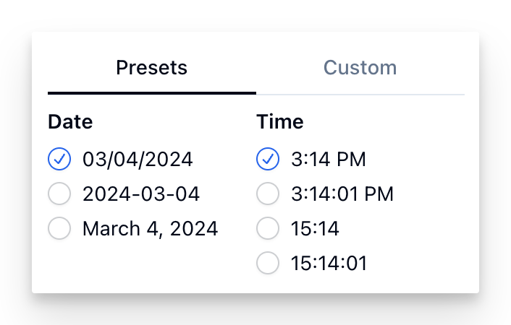Click the 2024-03-04 ISO date text
Screen dimensions: 511x325
click(x=141, y=194)
